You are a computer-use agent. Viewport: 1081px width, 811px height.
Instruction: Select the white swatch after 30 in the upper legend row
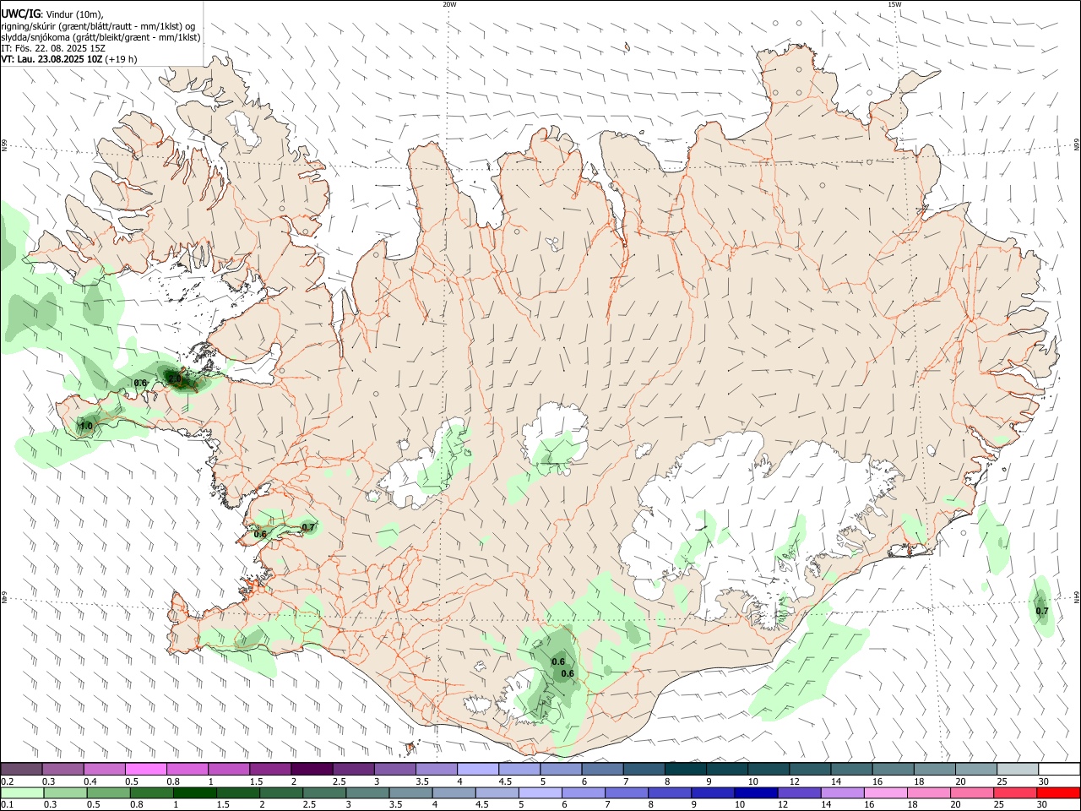pyautogui.click(x=1059, y=770)
